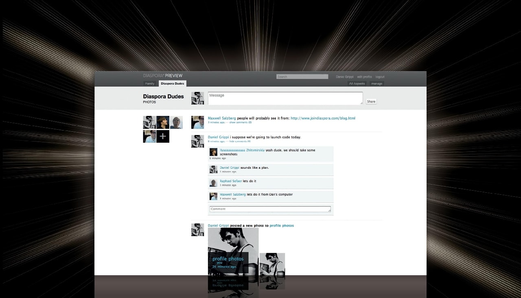Click Ilya Zhitomirskiy's comment avatar
Viewport: 521px width, 298px height.
(213, 152)
